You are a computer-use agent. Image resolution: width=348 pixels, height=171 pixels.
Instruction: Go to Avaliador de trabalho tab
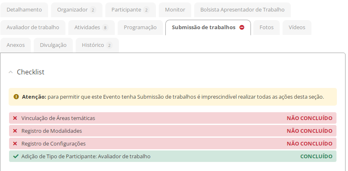tap(33, 28)
